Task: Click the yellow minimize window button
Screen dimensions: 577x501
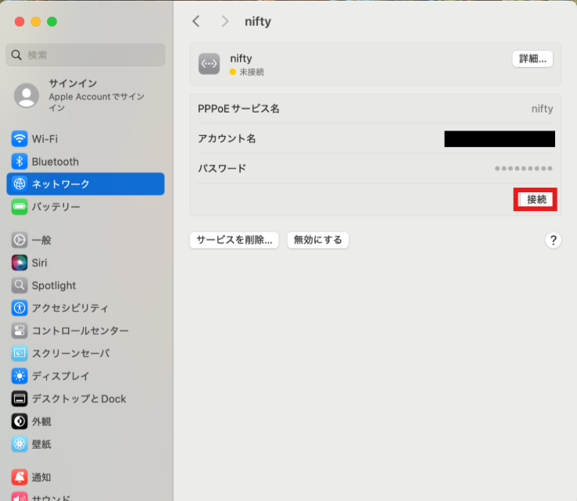Action: (36, 22)
